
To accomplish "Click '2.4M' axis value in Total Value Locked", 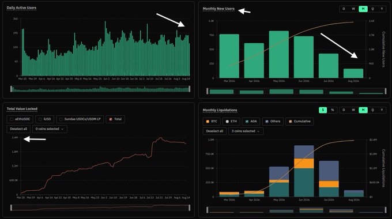I will point(15,138).
